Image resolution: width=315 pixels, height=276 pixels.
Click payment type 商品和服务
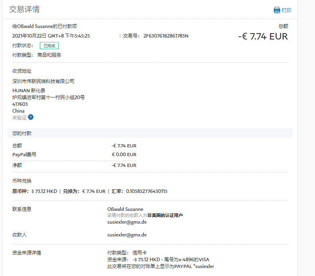[x=49, y=55]
